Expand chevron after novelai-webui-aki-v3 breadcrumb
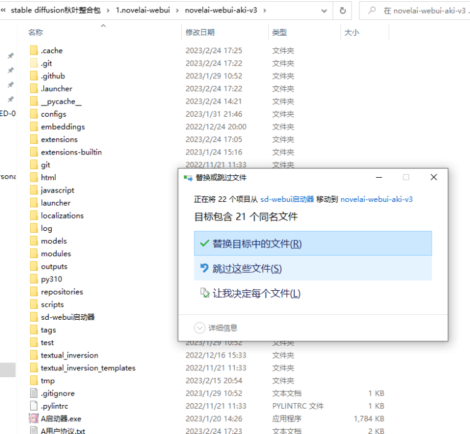This screenshot has height=434, width=470. tap(265, 10)
